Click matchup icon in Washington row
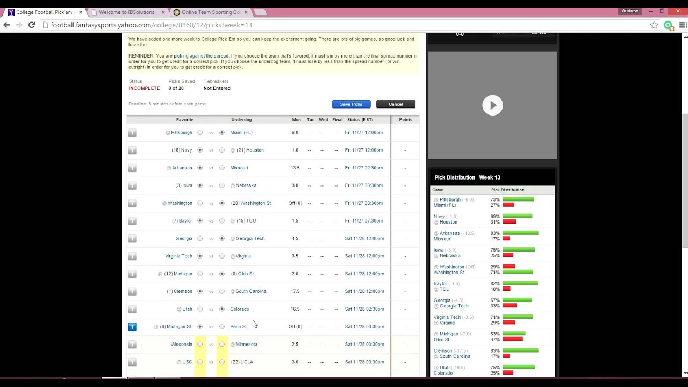This screenshot has height=387, width=688. [132, 203]
